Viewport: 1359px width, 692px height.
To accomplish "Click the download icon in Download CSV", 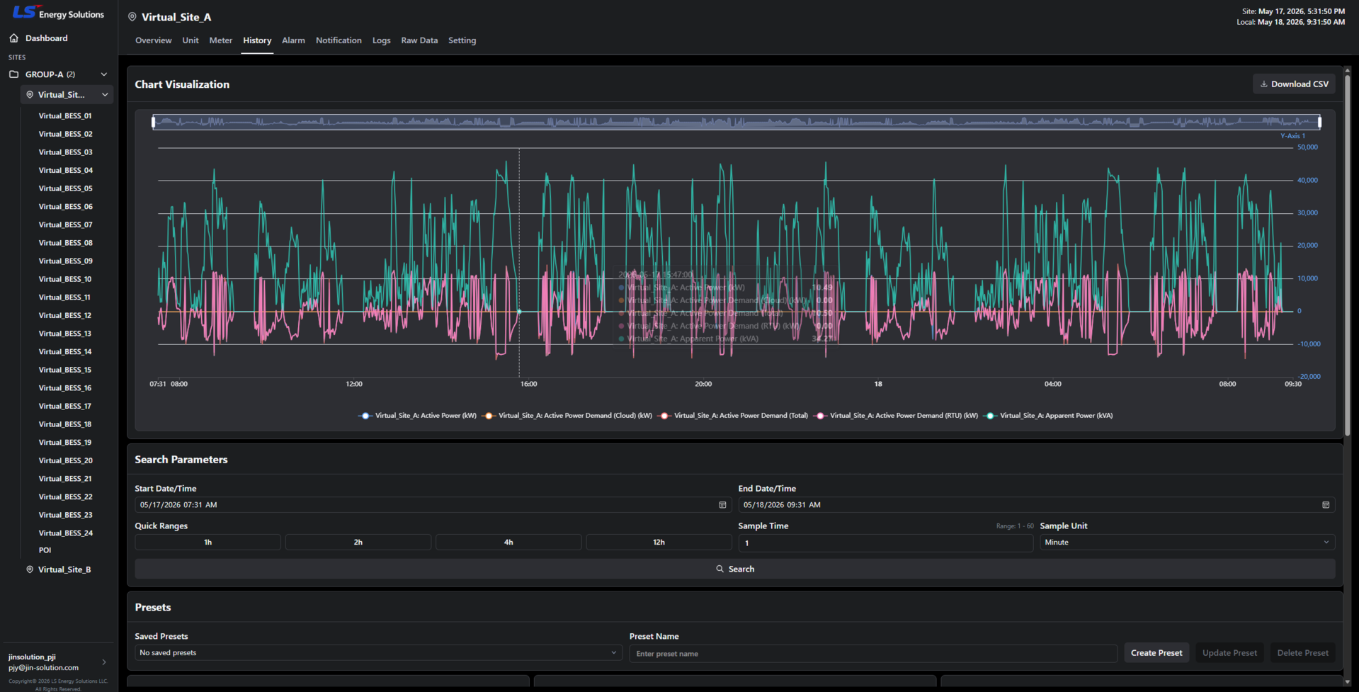I will tap(1264, 84).
